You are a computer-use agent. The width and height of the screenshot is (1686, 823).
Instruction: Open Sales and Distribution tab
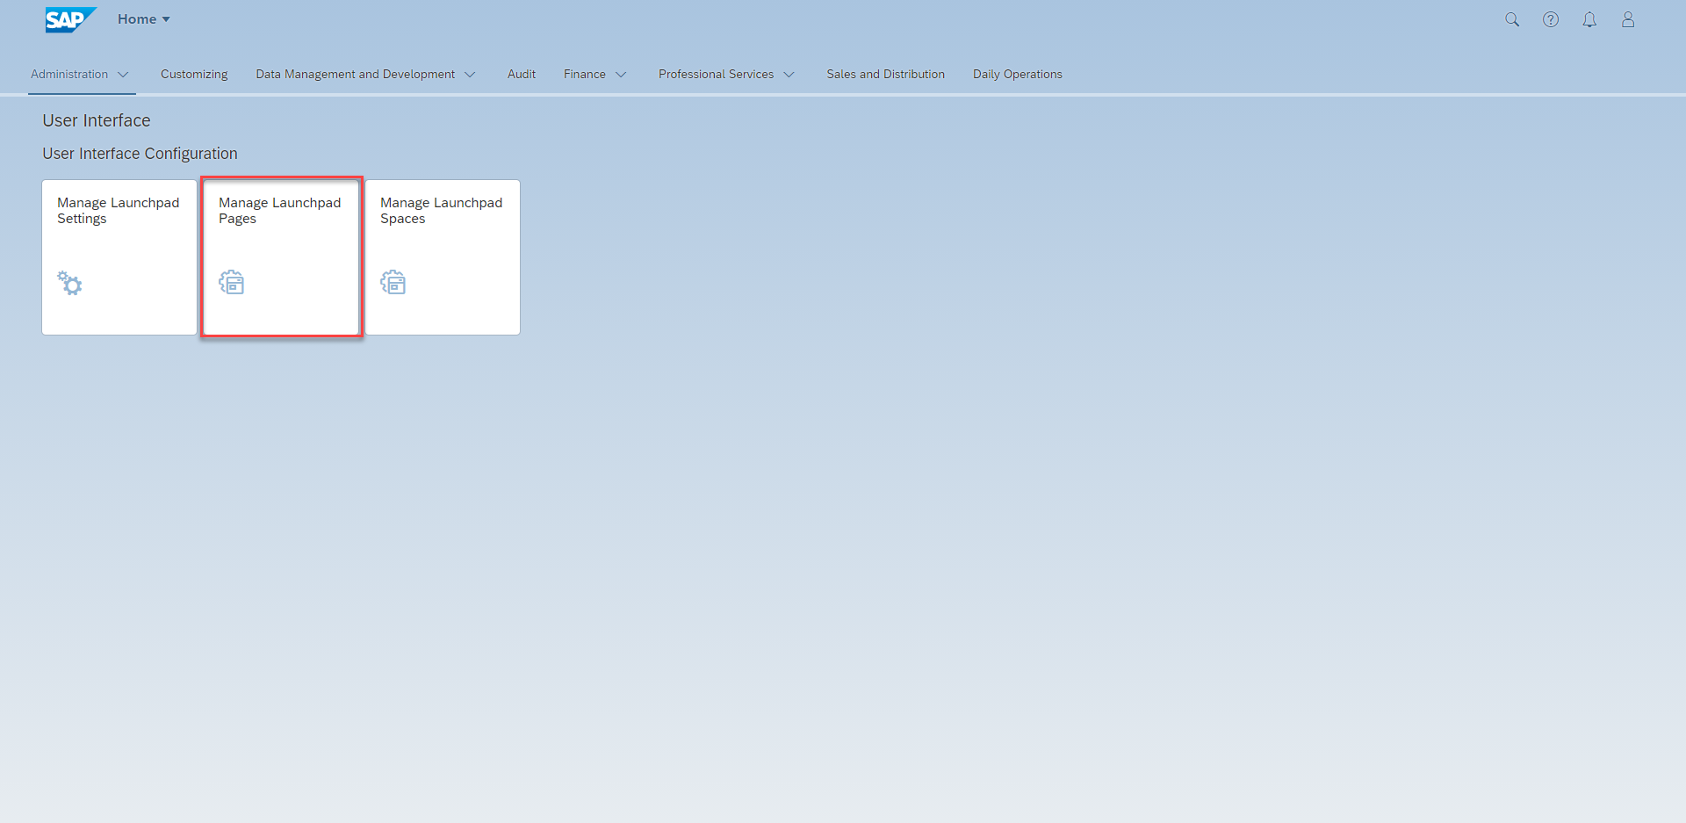[886, 75]
